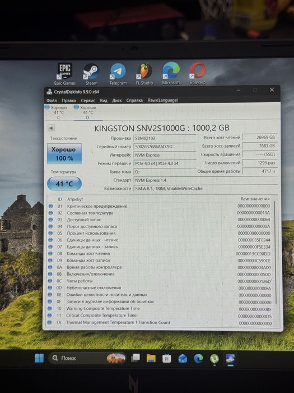Open the Сервис menu
This screenshot has width=294, height=393.
tap(88, 100)
